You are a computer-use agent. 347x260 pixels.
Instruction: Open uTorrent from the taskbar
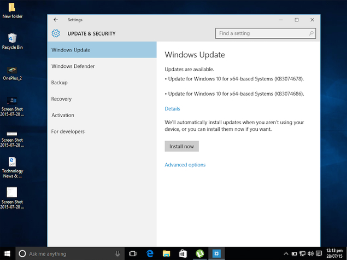pyautogui.click(x=199, y=253)
